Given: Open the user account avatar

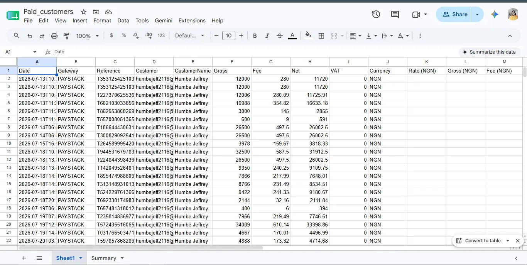Looking at the screenshot, I should [513, 14].
